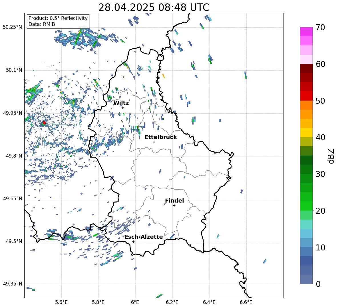The height and width of the screenshot is (308, 338).
Task: Click the colorbar tick value 20
Action: 320,211
